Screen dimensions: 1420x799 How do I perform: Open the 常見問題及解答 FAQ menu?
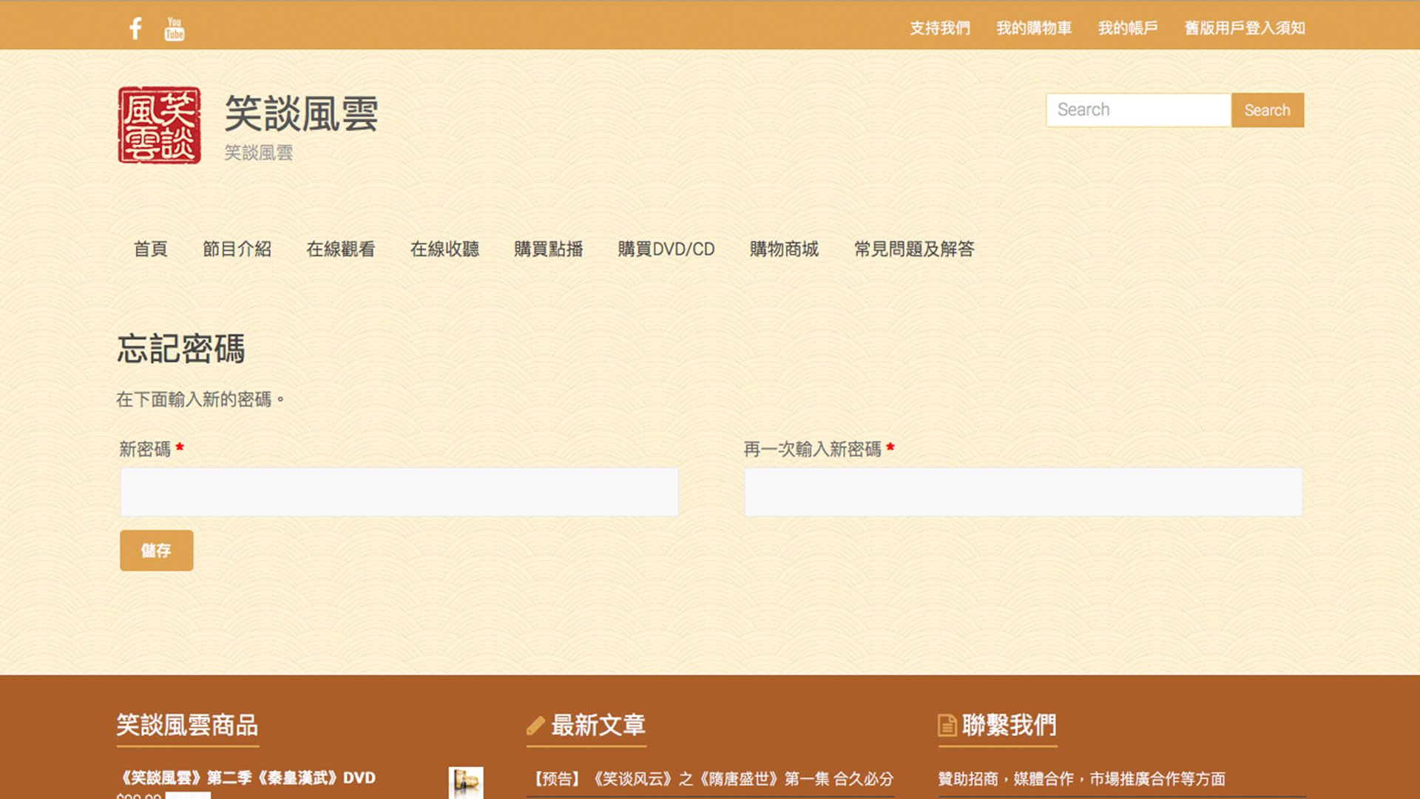click(913, 249)
